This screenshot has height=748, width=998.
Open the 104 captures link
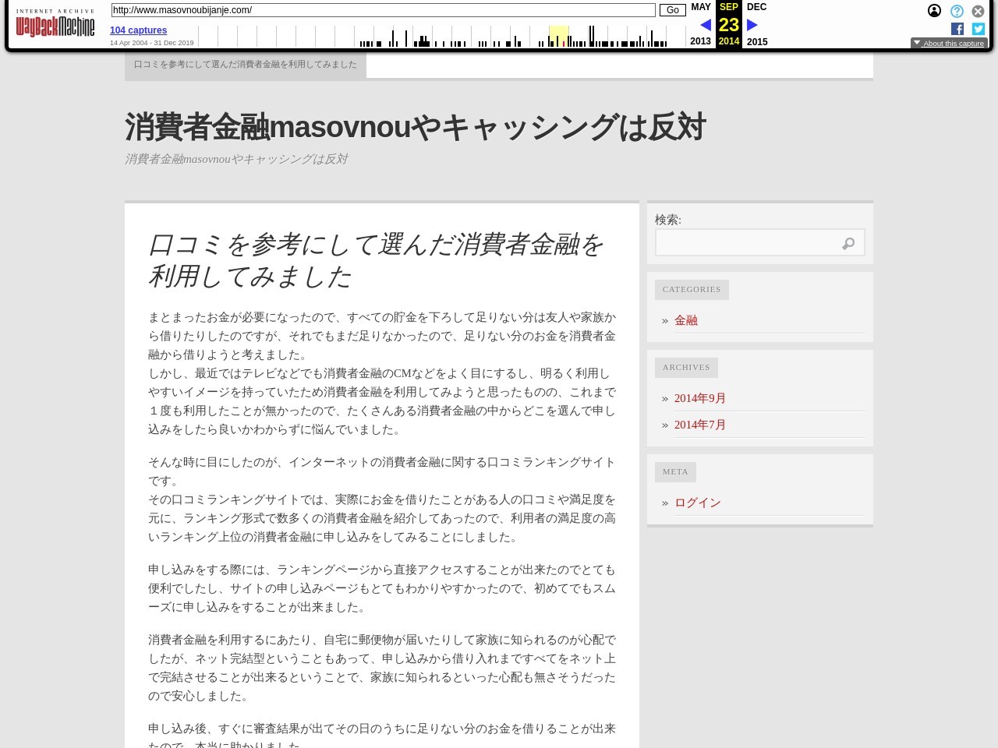pos(138,30)
